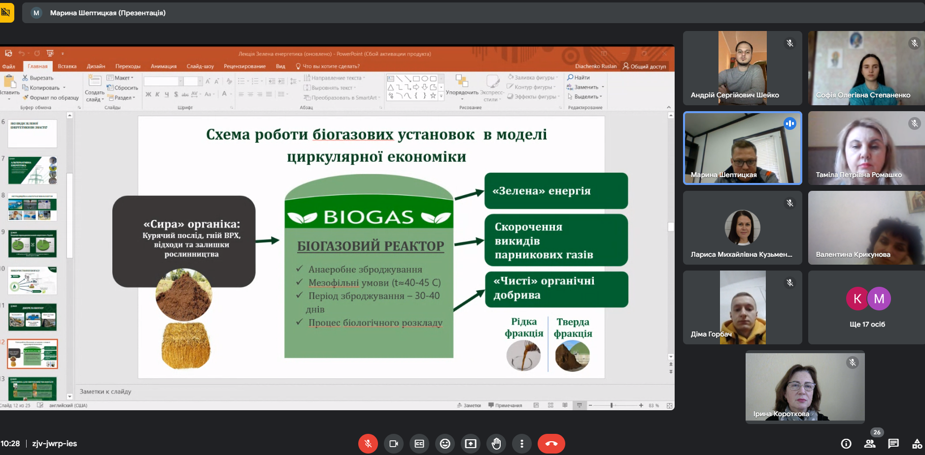Click fit slide to window icon
The height and width of the screenshot is (455, 925).
tap(669, 405)
